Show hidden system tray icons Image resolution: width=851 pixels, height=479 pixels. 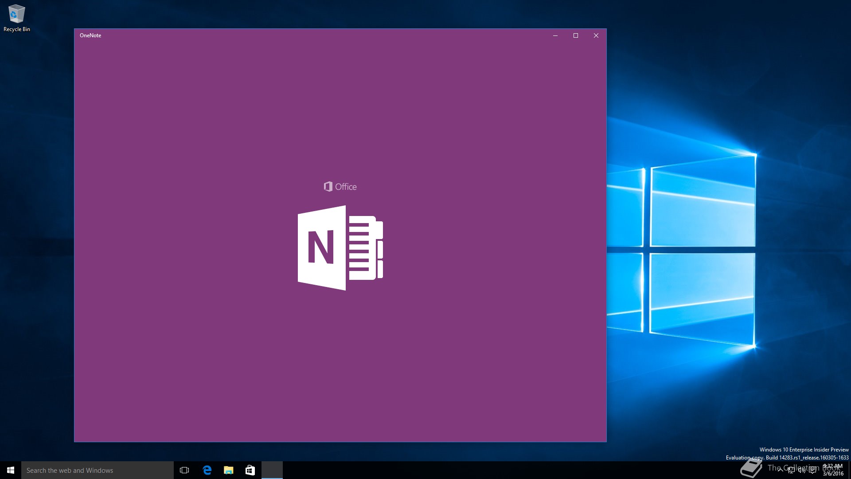(780, 470)
